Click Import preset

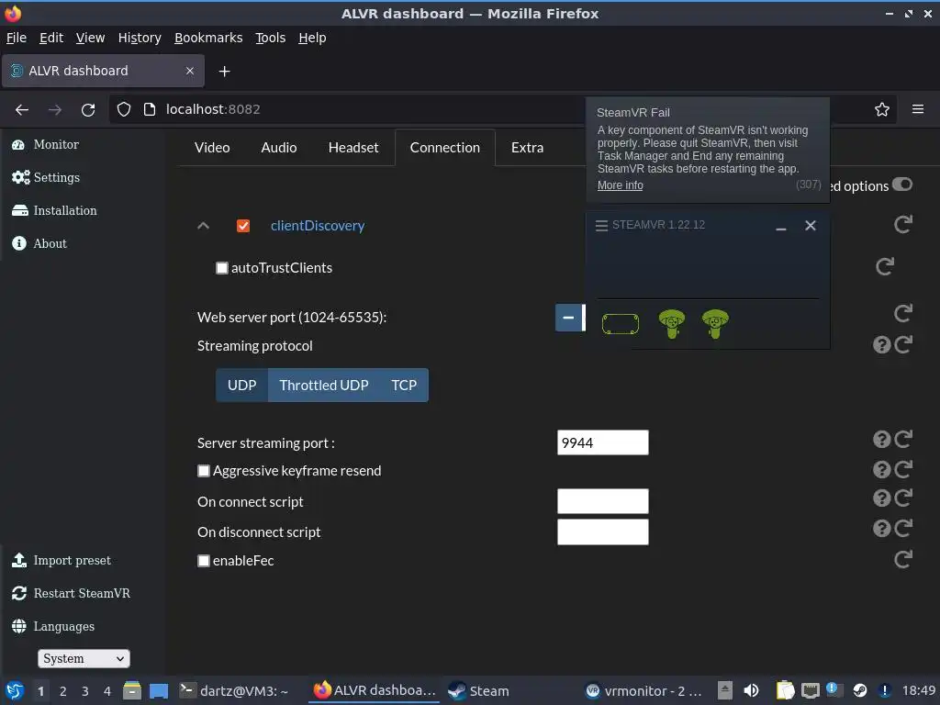pyautogui.click(x=62, y=560)
